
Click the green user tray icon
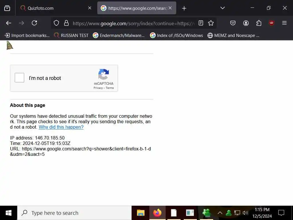[229, 213]
